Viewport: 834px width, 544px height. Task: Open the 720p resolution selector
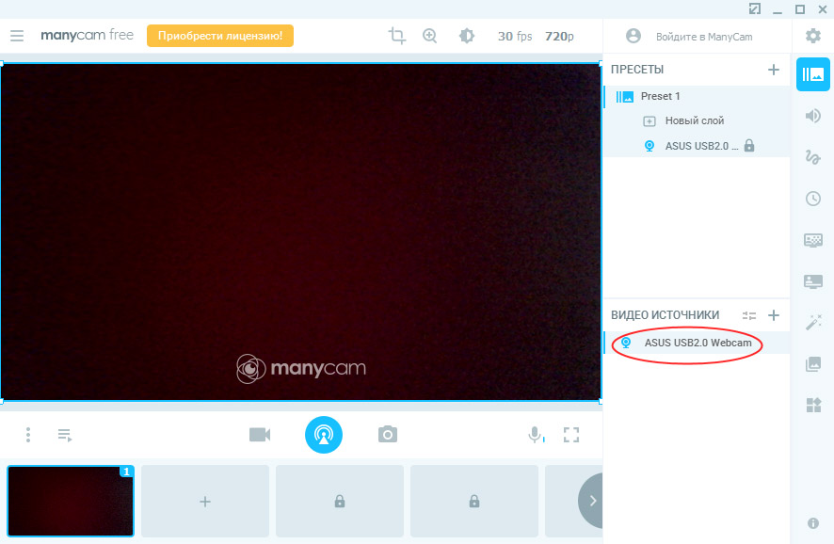click(559, 36)
